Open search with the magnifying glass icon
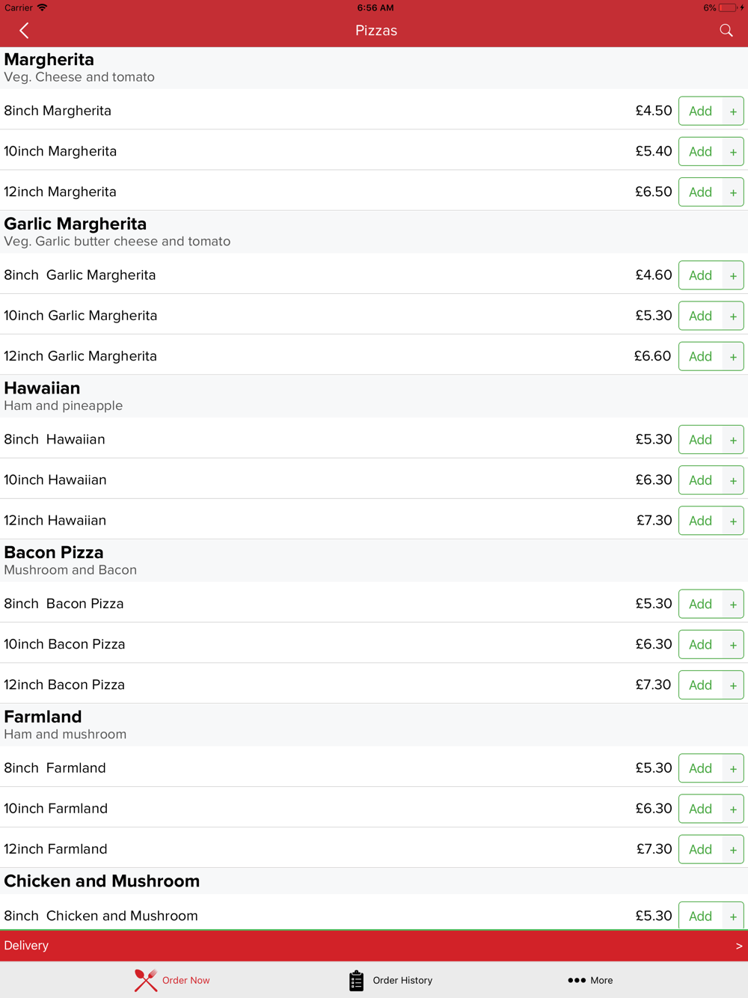The height and width of the screenshot is (998, 748). [x=726, y=31]
